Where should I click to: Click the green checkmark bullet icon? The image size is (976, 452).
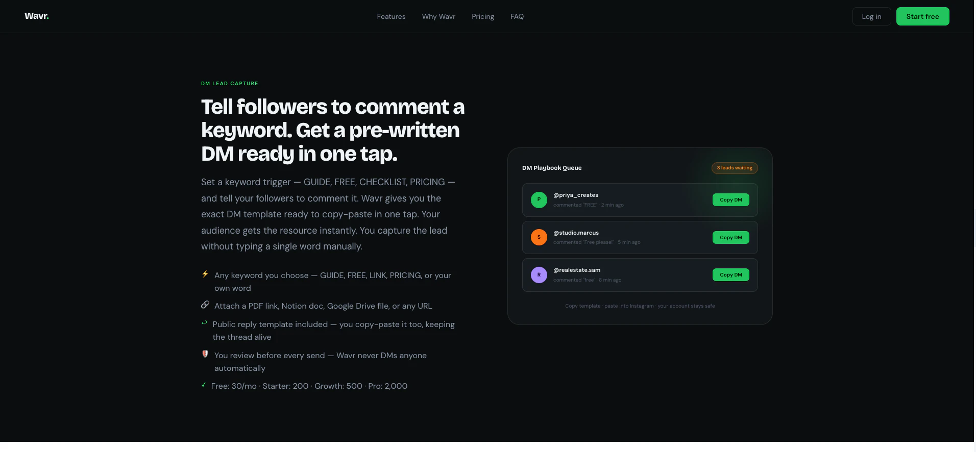point(204,385)
